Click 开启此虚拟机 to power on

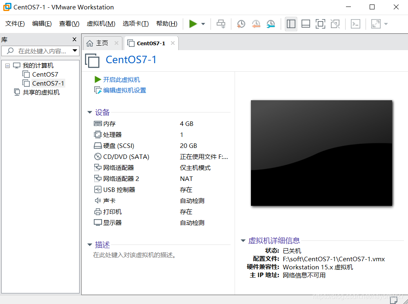pos(121,79)
